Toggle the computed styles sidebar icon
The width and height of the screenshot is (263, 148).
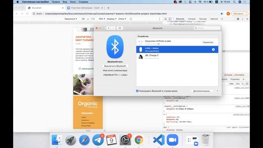pos(247,83)
